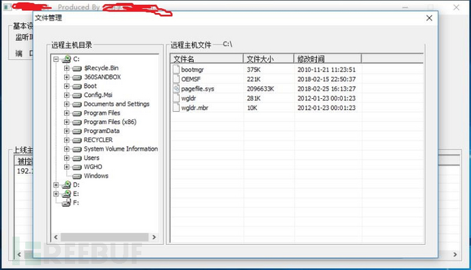This screenshot has height=270, width=471.
Task: Expand the 360SANDBOX folder node
Action: 67,77
